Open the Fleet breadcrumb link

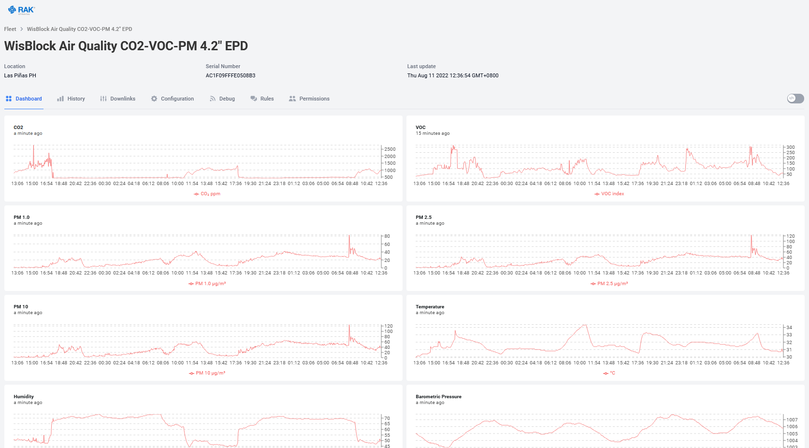tap(10, 29)
